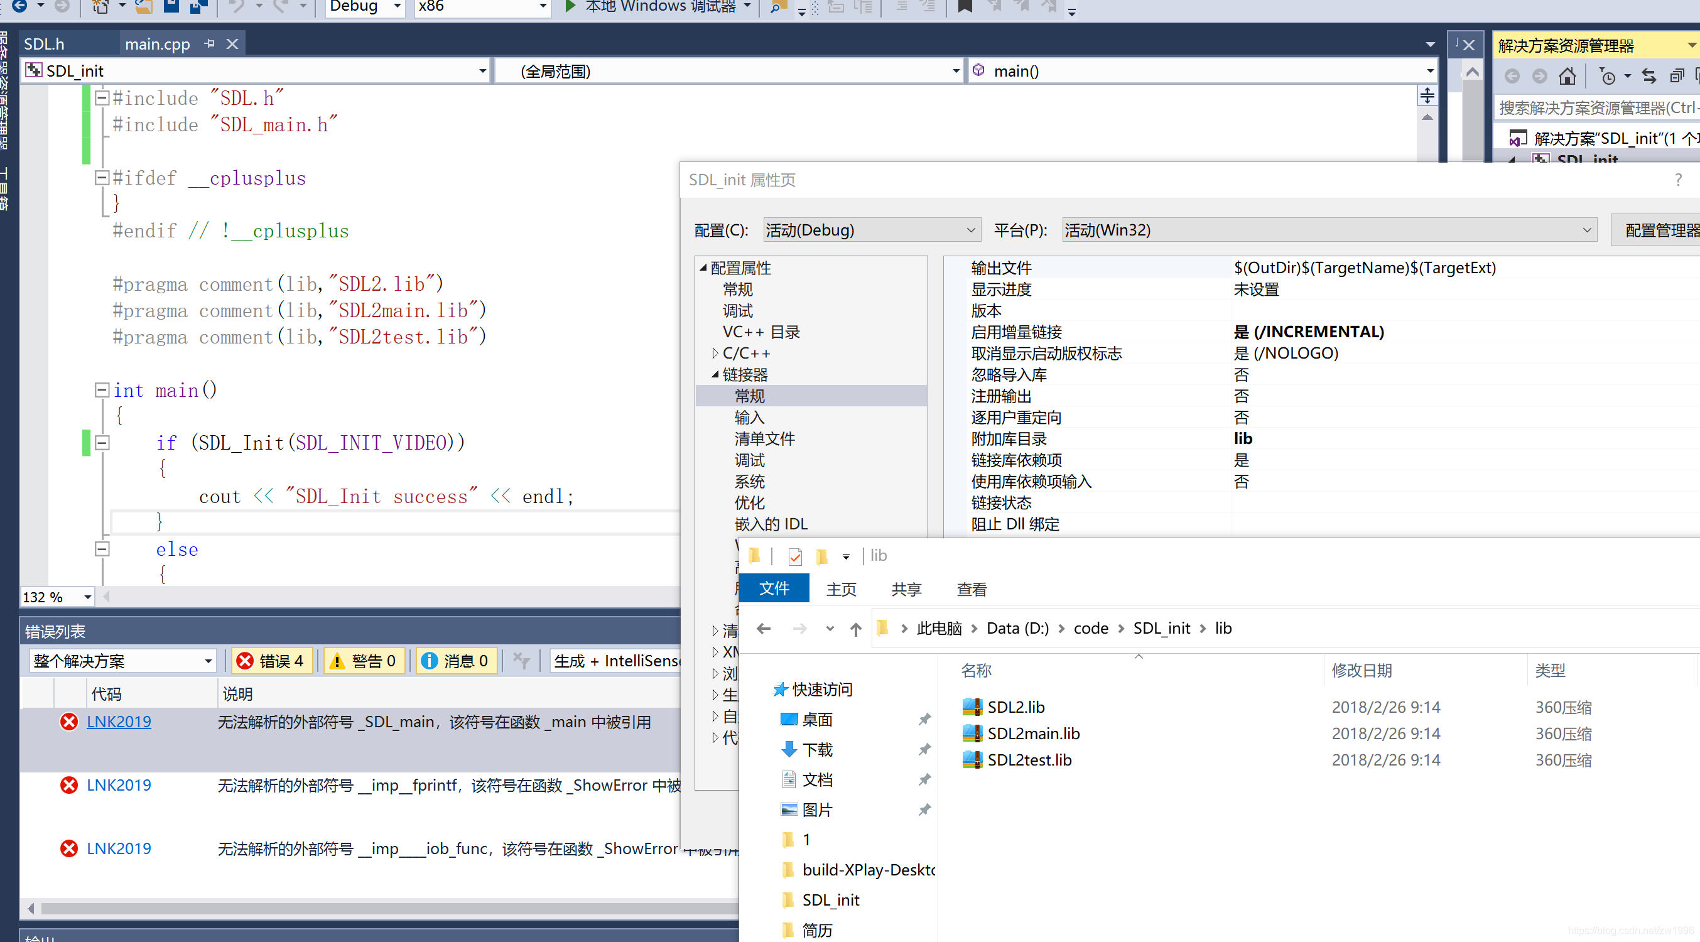Screen dimensions: 1700x942
Task: Click SDL_init in the Explorer address breadcrumb
Action: pyautogui.click(x=1162, y=629)
